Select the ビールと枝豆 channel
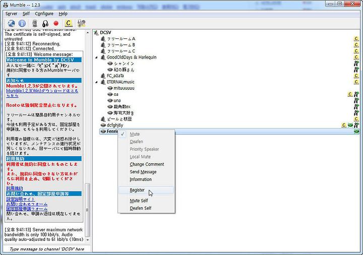 pos(119,119)
